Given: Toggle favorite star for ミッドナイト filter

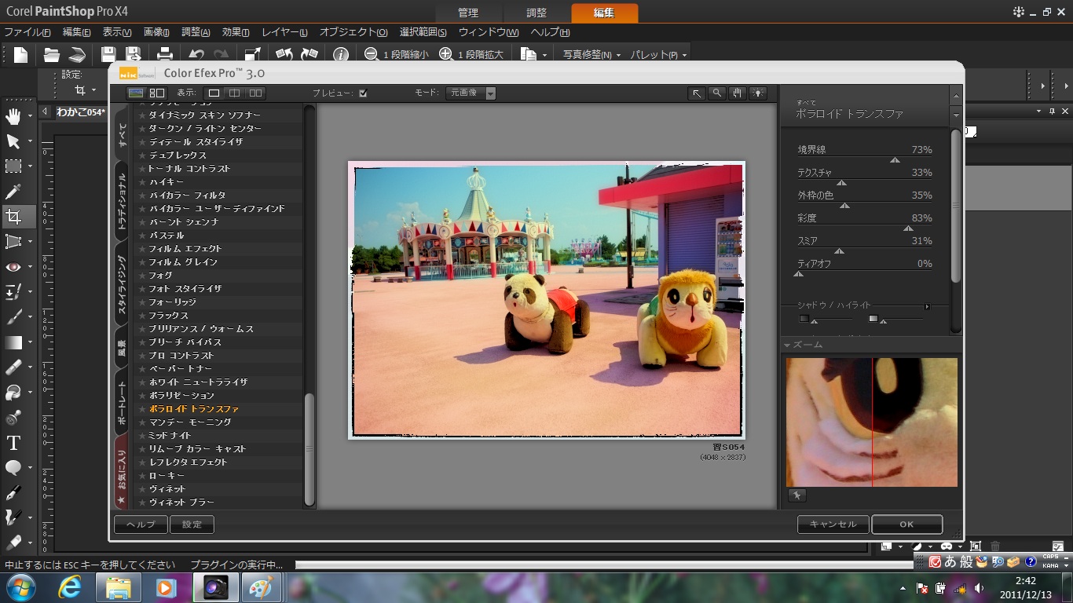Looking at the screenshot, I should [x=142, y=436].
